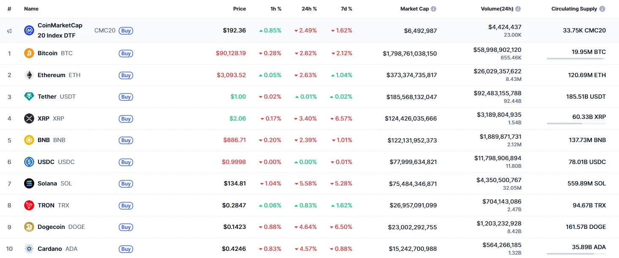Image resolution: width=619 pixels, height=258 pixels.
Task: Click the Ethereum market cap value
Action: pyautogui.click(x=411, y=75)
